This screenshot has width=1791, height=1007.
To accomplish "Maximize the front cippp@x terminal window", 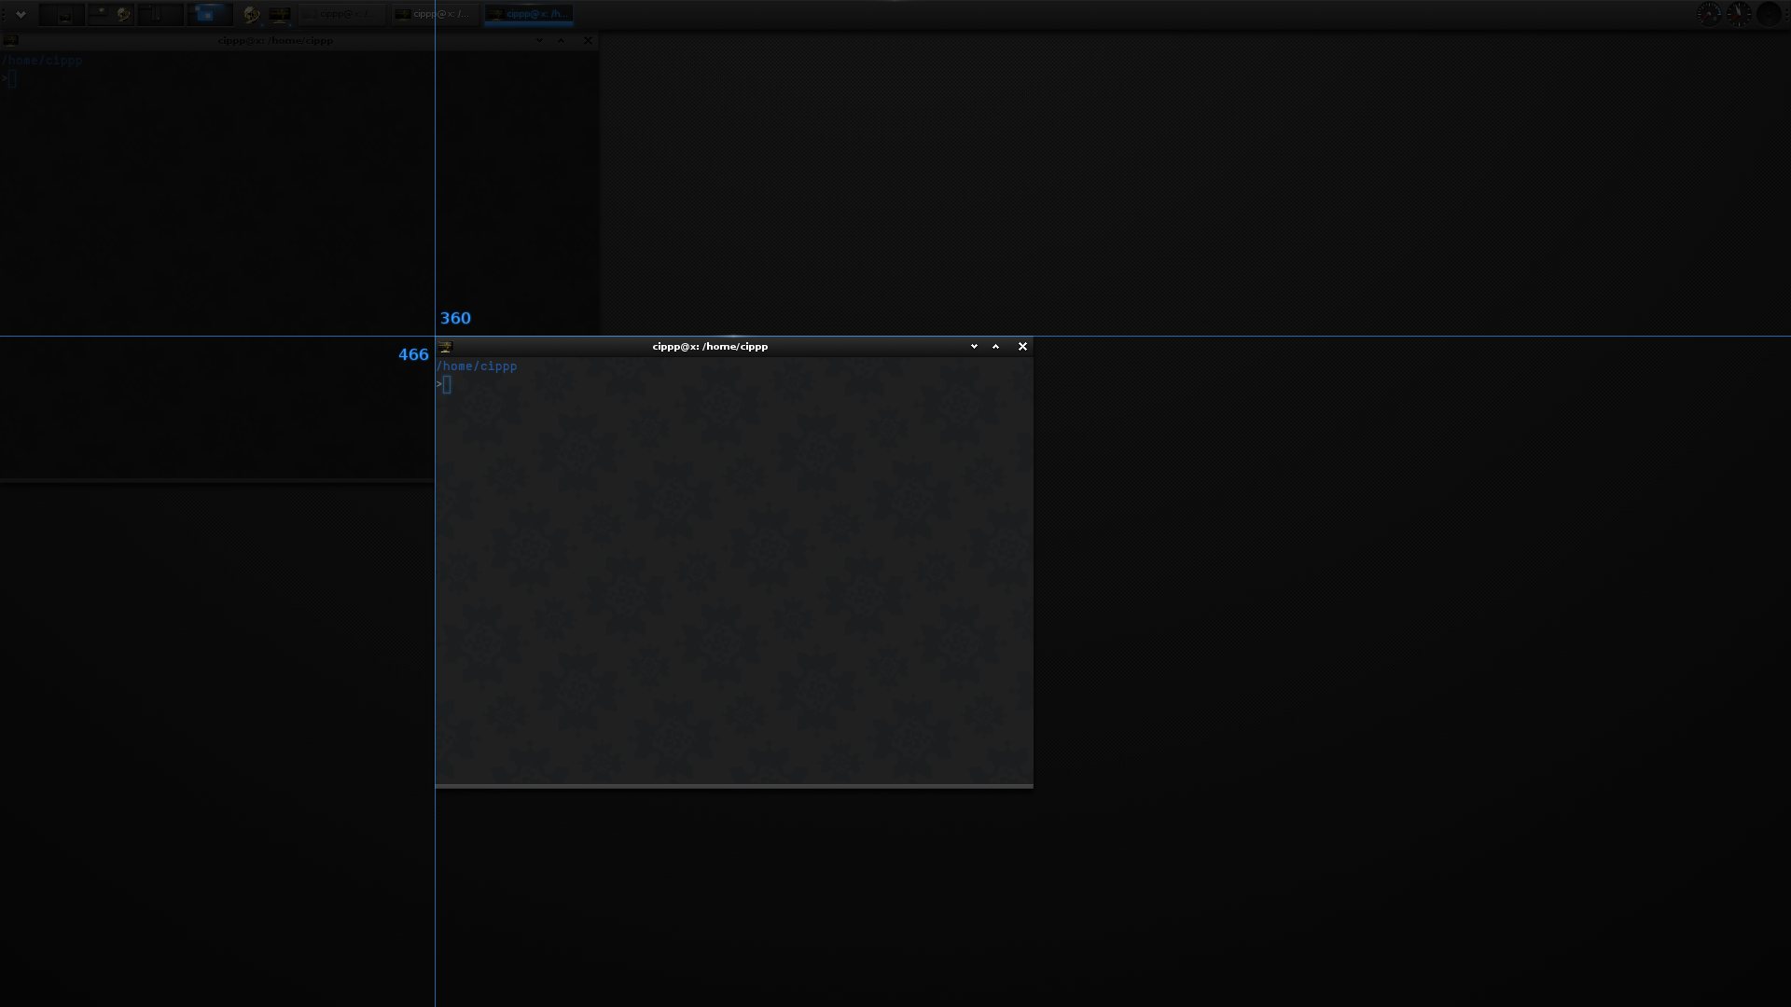I will tap(995, 346).
